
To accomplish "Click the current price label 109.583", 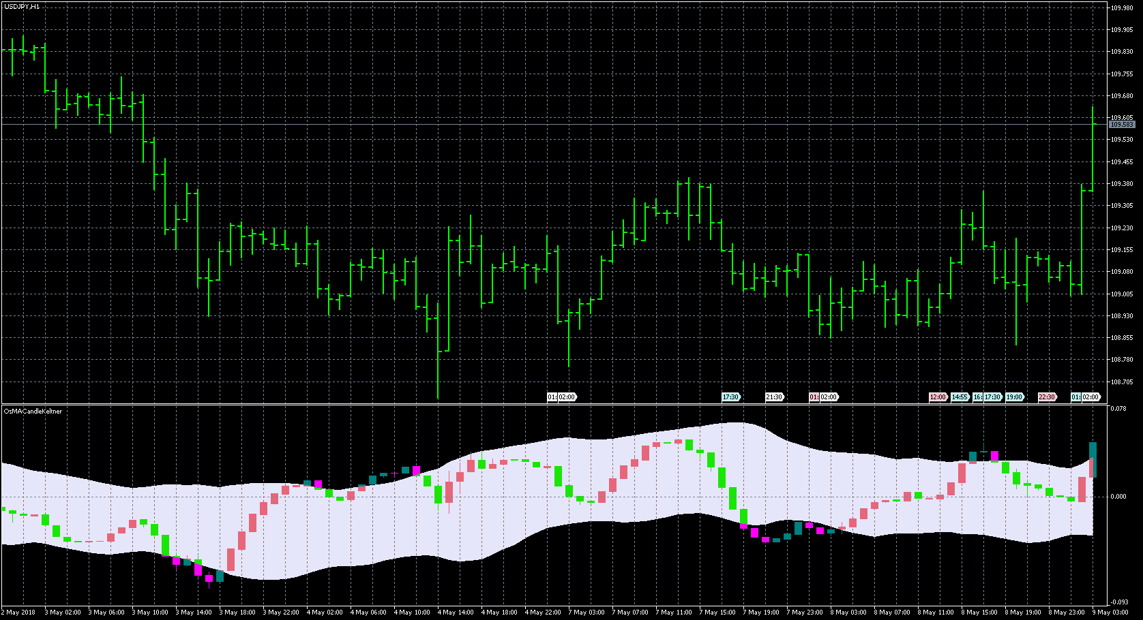I will coord(1122,125).
